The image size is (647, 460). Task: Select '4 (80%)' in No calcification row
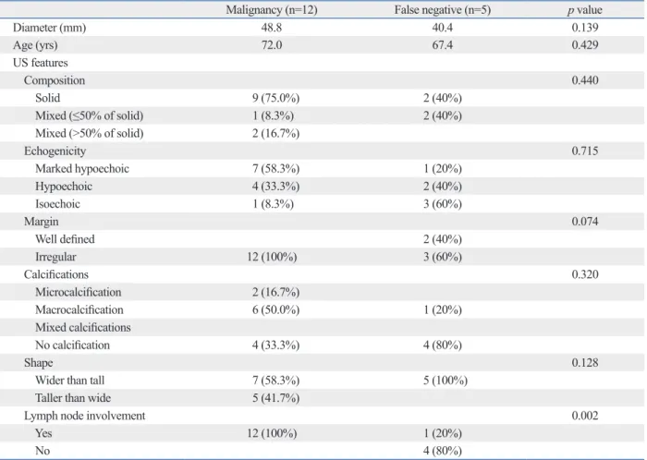tap(443, 345)
